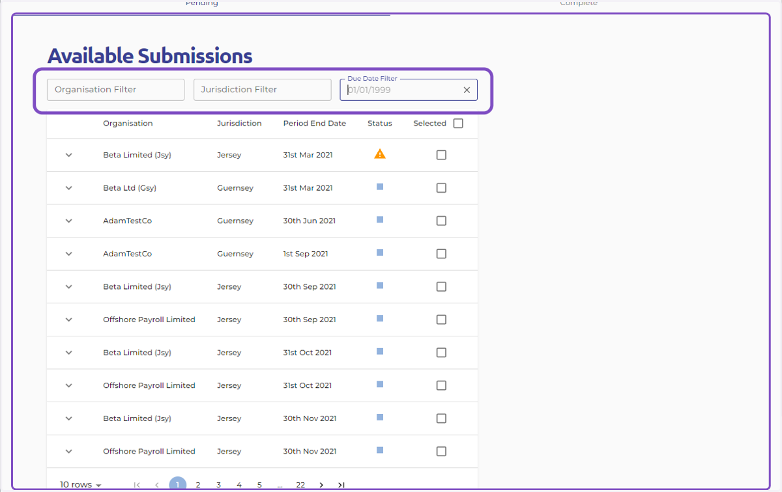Click the Beta Ltd (Gsy) organisation cell
Screen dimensions: 782x492
point(130,188)
